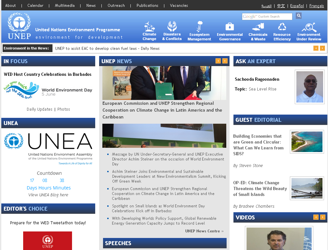The image size is (328, 250).
Task: Click the United Nations Environment Programme title
Action: coord(78,30)
